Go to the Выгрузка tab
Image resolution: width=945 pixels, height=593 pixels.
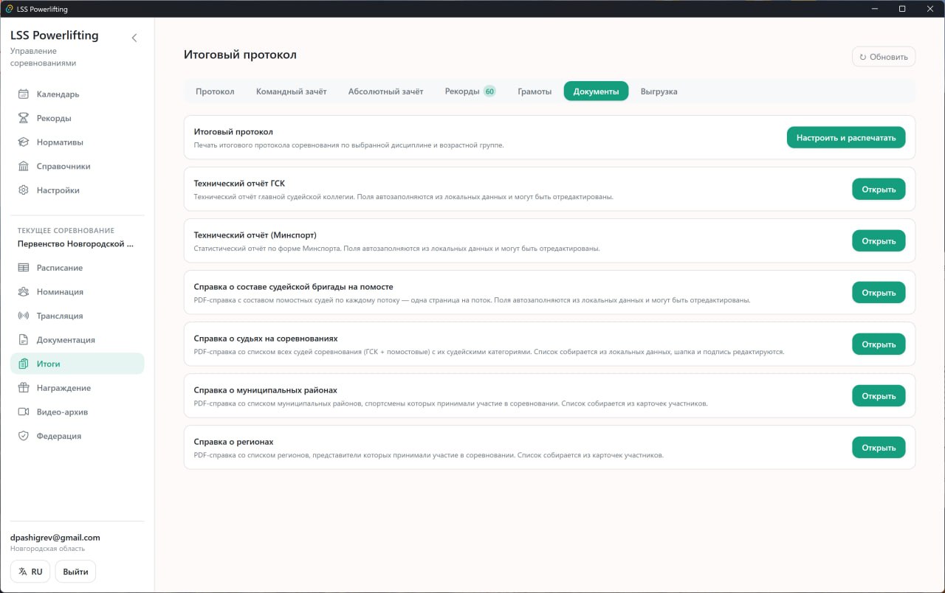[x=659, y=91]
